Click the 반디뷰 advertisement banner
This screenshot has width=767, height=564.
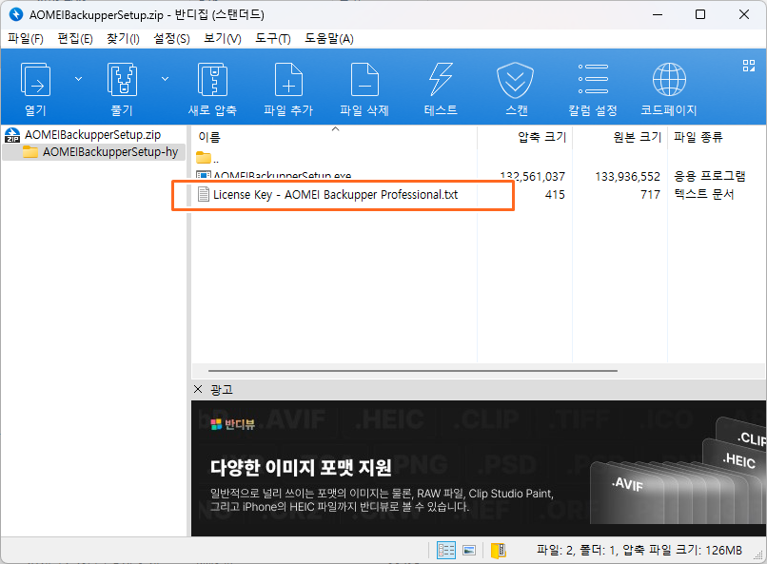(x=478, y=468)
